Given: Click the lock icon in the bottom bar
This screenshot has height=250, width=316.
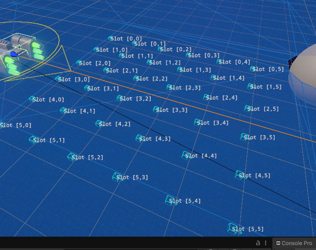Looking at the screenshot, I should pos(258,243).
